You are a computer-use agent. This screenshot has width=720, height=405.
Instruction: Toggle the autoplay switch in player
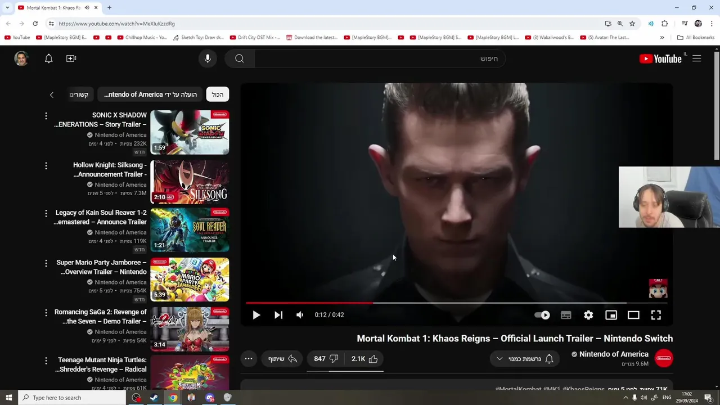[542, 315]
